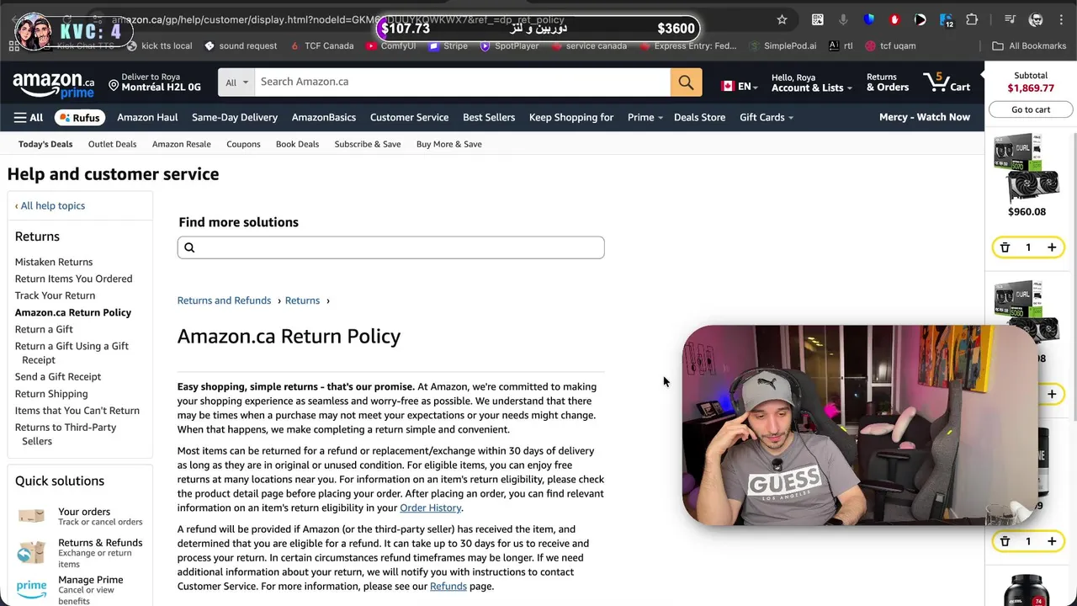Open the Mercy - Watch Now promo
This screenshot has height=606, width=1077.
925,117
